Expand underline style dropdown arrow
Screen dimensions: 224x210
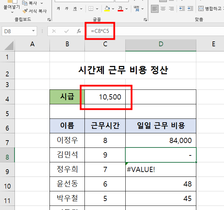81,9
